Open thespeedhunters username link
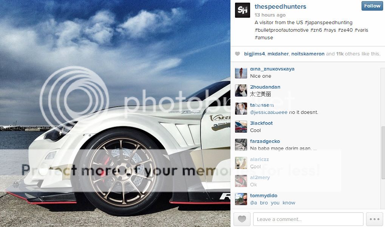This screenshot has height=227, width=385. [x=280, y=7]
